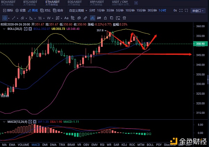Open the 单窗口 window layout dropdown
Screen dimensions: 209x147
pos(198,11)
